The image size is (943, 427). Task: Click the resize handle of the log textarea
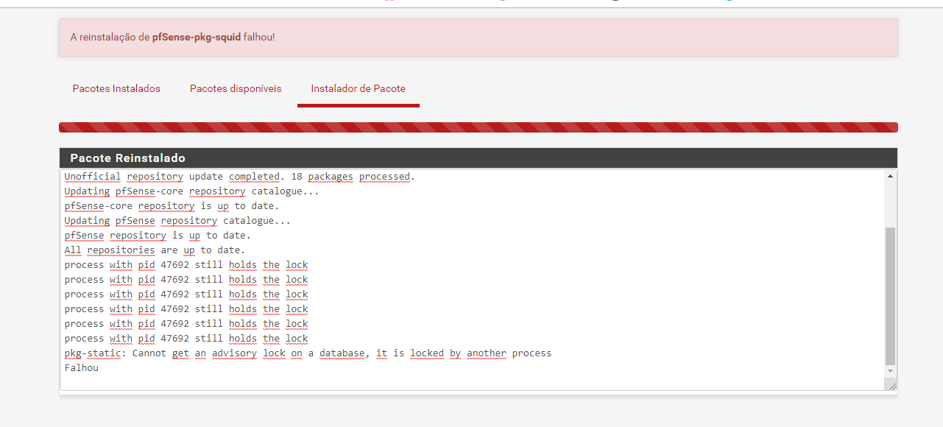click(x=892, y=385)
